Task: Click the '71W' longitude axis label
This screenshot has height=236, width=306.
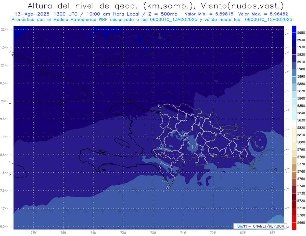Action: click(183, 233)
